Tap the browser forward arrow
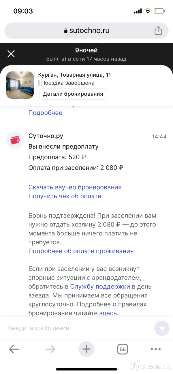Image resolution: width=173 pixels, height=374 pixels. pyautogui.click(x=50, y=350)
